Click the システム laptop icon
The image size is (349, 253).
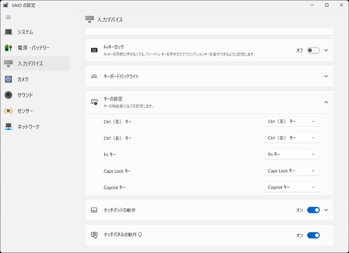coord(8,32)
